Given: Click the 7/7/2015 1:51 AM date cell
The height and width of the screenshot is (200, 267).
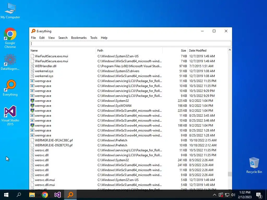Looking at the screenshot, I should [201, 66].
